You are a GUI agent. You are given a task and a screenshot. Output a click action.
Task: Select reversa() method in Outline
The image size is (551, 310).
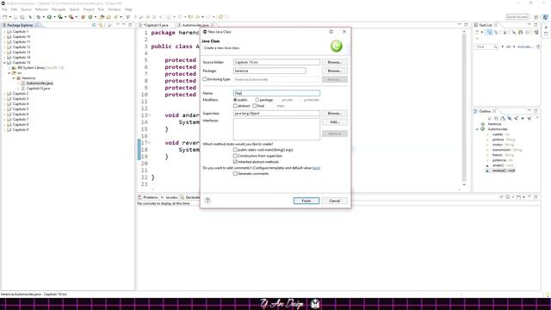pyautogui.click(x=503, y=170)
